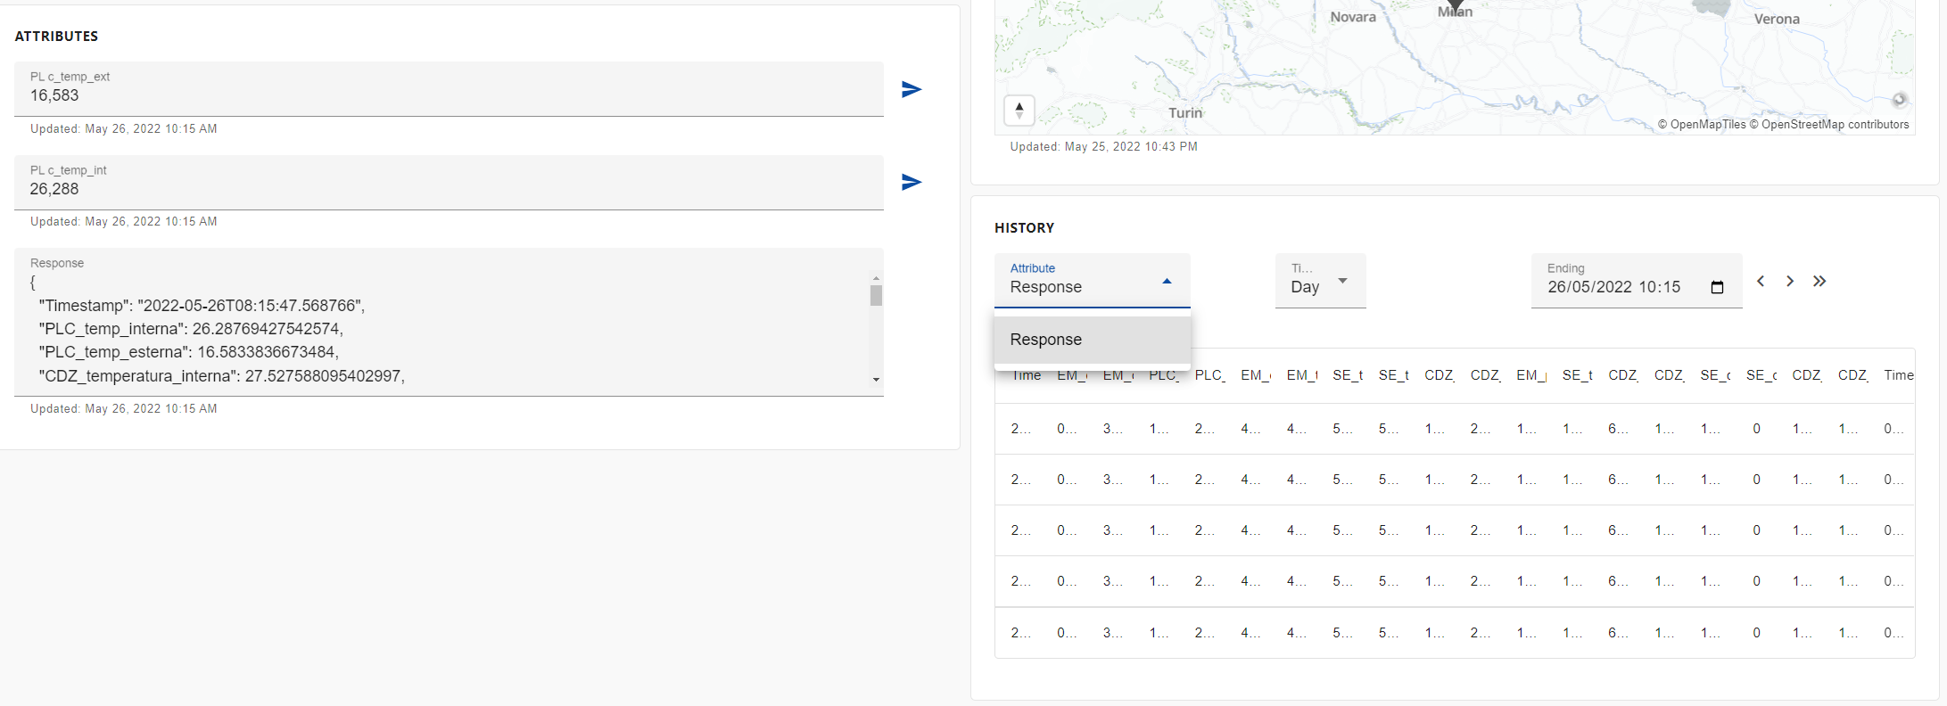Send the PL c_temp_ext attribute value

(911, 89)
